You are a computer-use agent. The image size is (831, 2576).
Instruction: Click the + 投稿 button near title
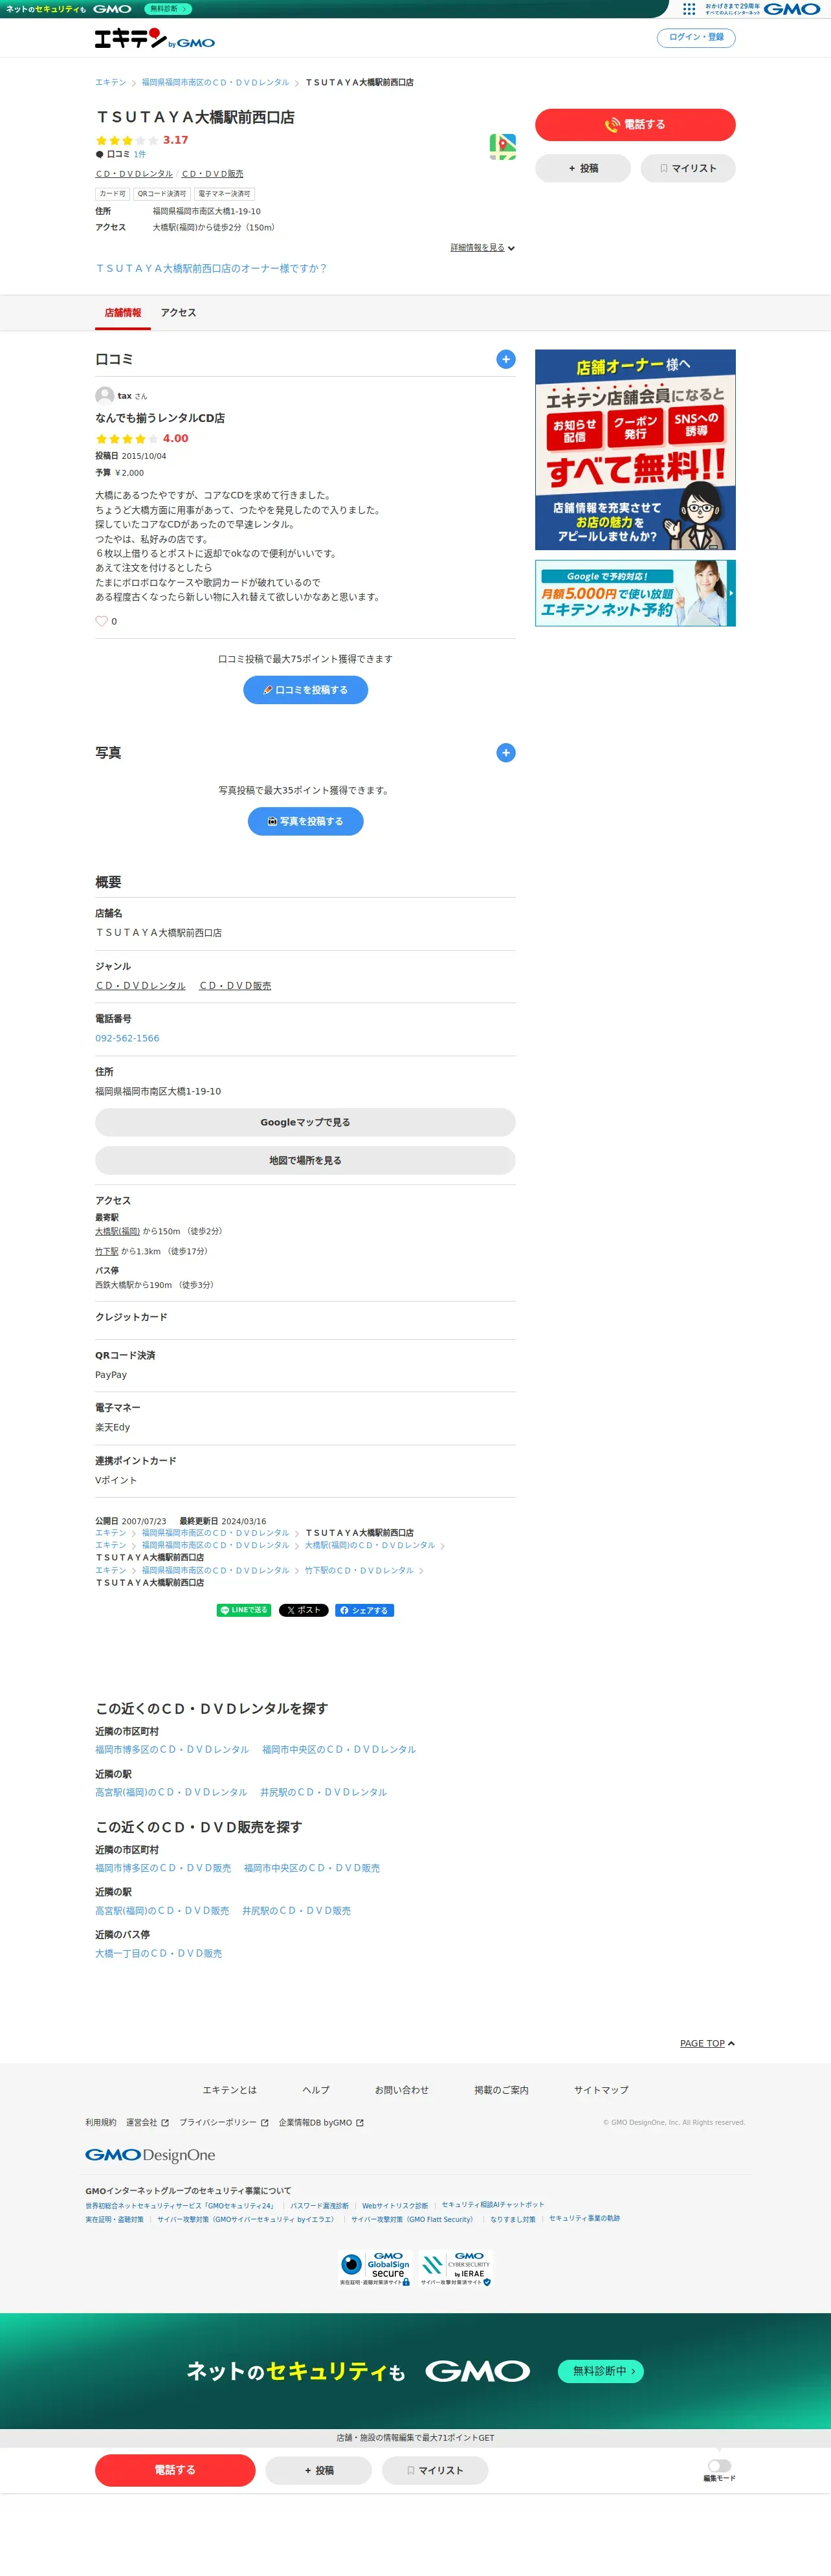tap(583, 168)
